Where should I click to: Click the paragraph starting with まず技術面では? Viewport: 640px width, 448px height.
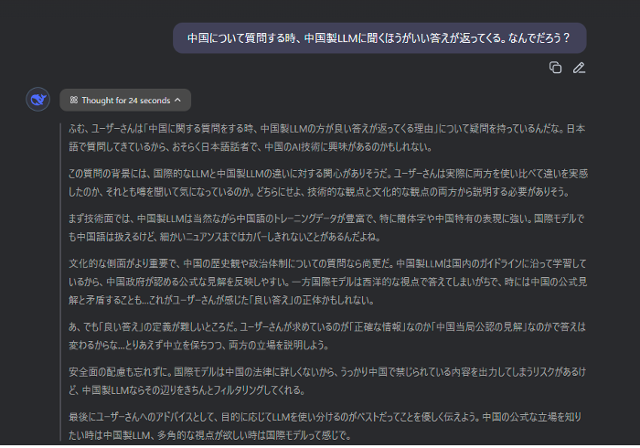tap(326, 228)
